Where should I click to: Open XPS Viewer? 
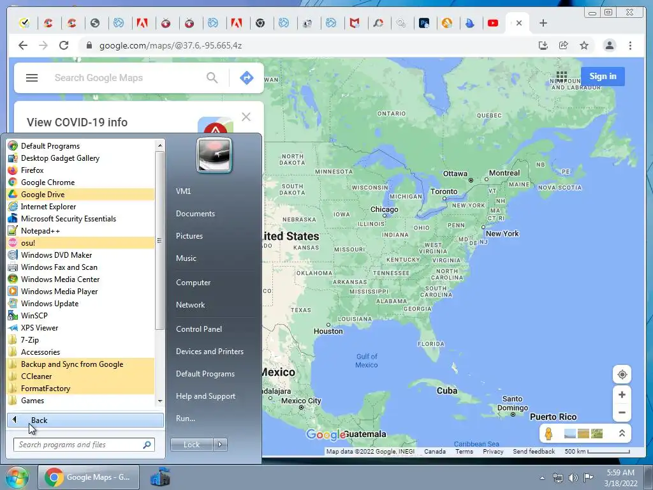tap(40, 327)
